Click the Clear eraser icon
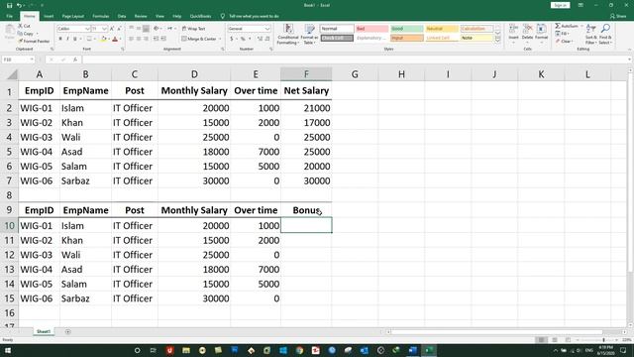The height and width of the screenshot is (357, 634). coord(558,42)
